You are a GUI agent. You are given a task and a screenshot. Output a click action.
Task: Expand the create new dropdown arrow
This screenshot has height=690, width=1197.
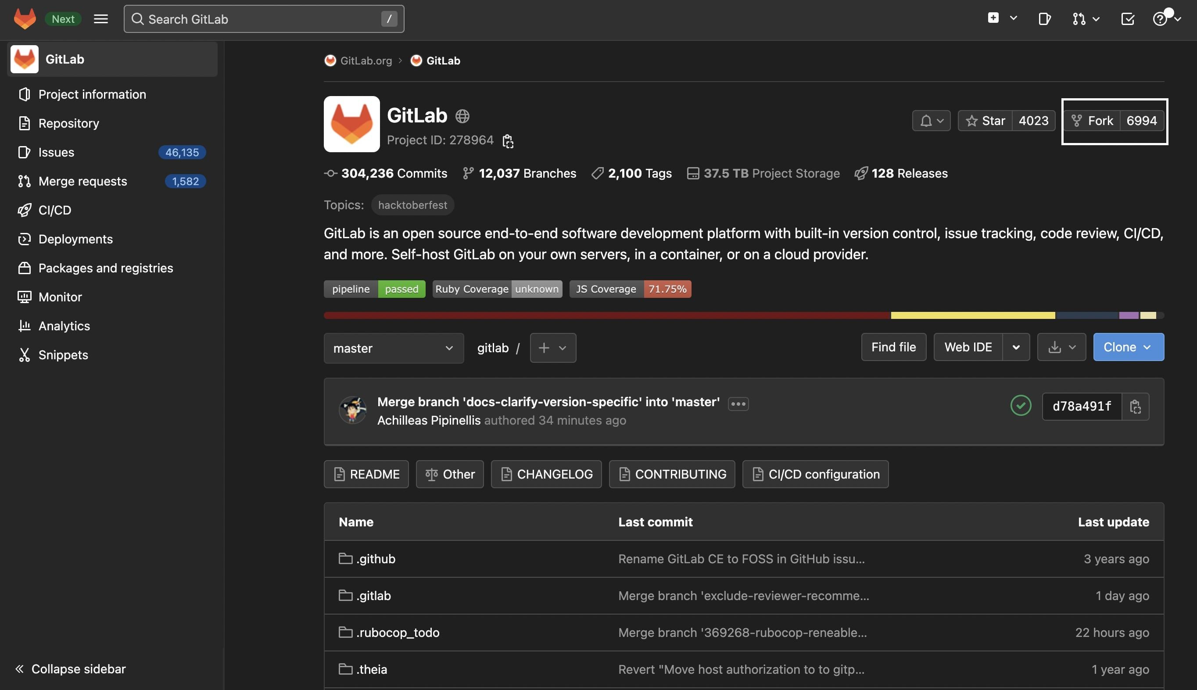pyautogui.click(x=1013, y=18)
